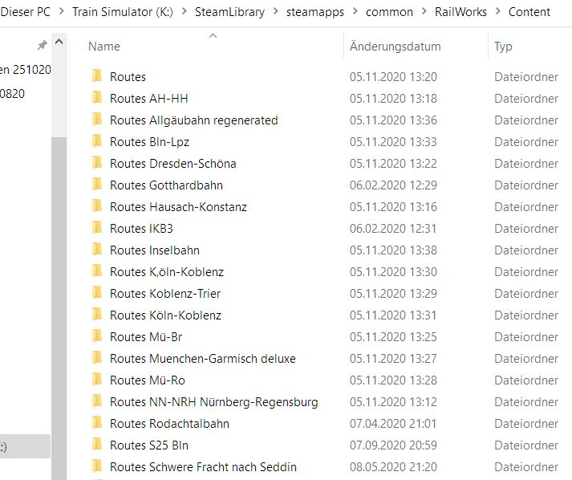Select the navigation item ending in 0820
The width and height of the screenshot is (572, 480).
pyautogui.click(x=12, y=93)
